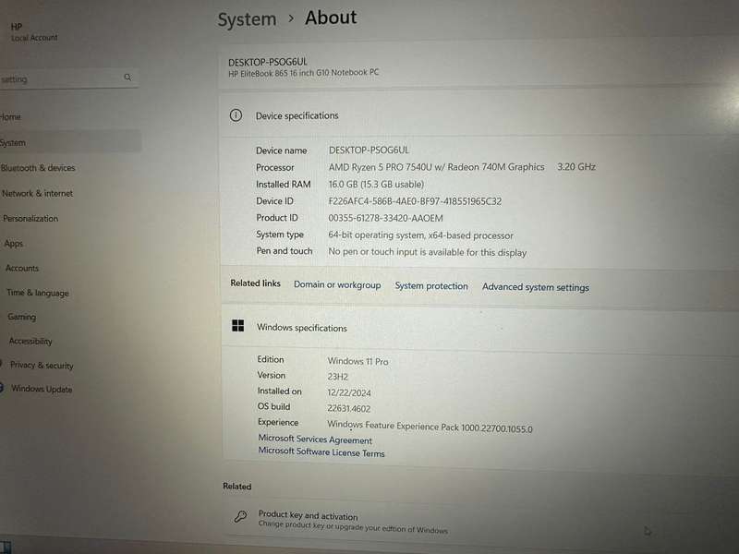This screenshot has width=739, height=554.
Task: Go to Network & internet settings
Action: pos(37,193)
